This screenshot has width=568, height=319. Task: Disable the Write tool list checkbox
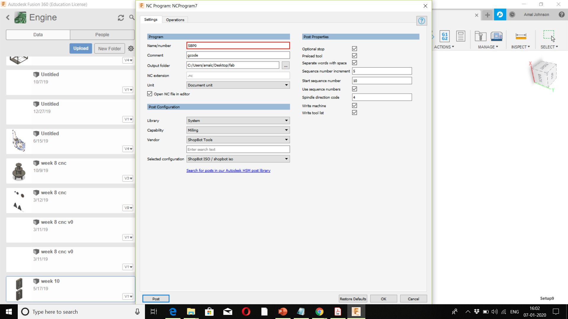click(x=354, y=113)
